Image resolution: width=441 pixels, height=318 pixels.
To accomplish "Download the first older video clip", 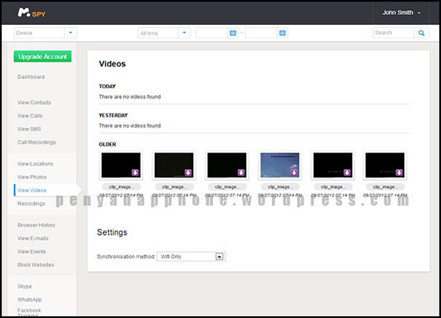I will click(x=136, y=172).
